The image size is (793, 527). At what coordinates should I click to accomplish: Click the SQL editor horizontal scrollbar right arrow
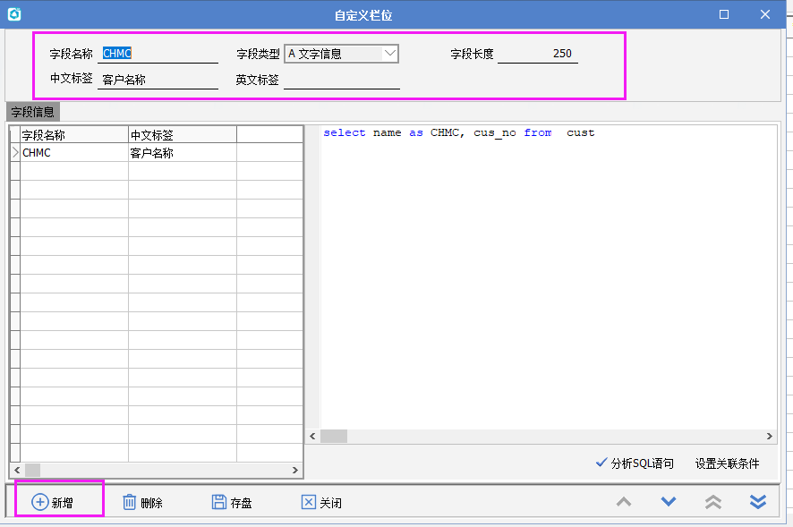tap(770, 436)
